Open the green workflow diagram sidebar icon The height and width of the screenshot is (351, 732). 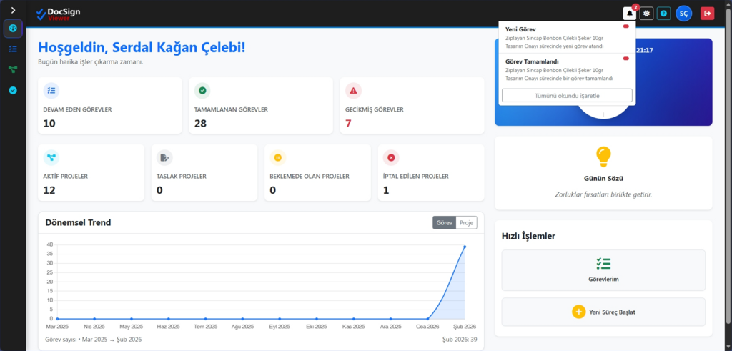[13, 69]
